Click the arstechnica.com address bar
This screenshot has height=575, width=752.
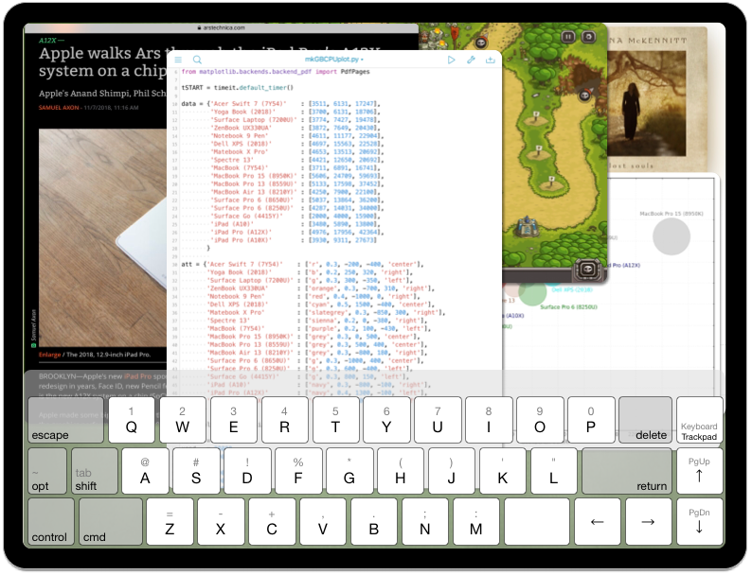(227, 28)
